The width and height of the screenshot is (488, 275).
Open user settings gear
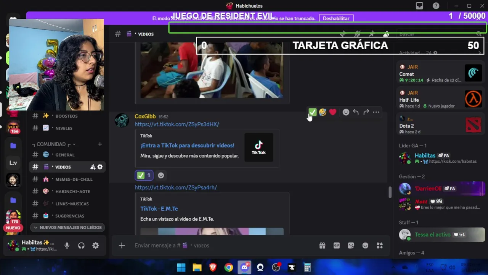coord(96,246)
